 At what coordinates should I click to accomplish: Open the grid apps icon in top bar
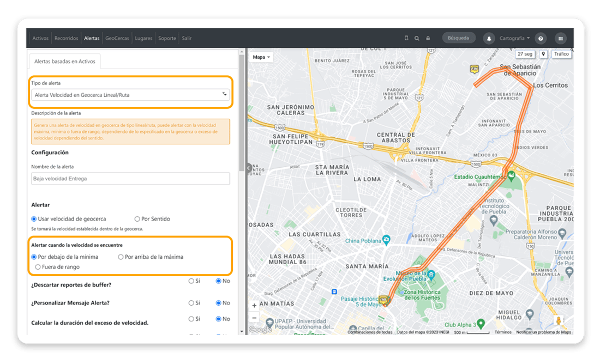tap(561, 38)
